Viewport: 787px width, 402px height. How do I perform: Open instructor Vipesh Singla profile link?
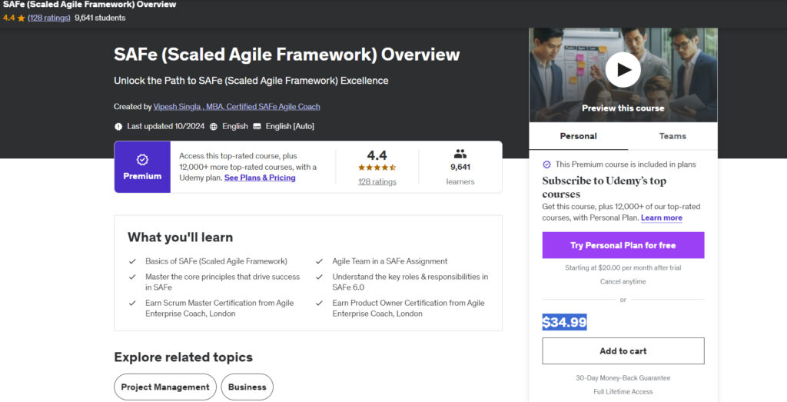coord(237,107)
